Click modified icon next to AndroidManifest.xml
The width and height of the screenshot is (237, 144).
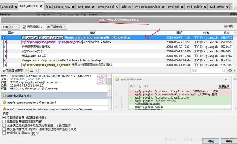4,103
